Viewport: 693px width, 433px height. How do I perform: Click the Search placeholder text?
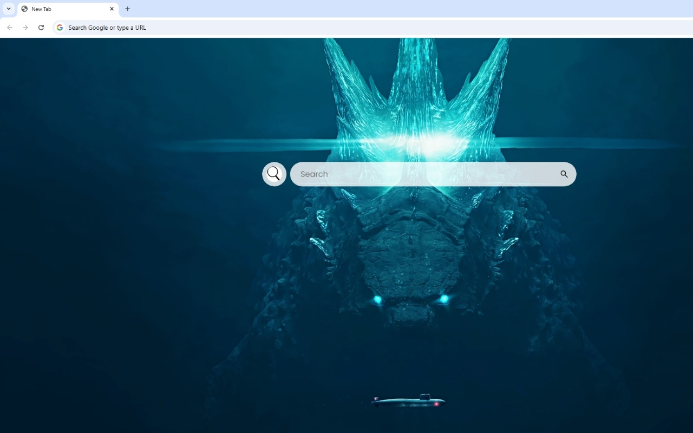click(x=315, y=174)
